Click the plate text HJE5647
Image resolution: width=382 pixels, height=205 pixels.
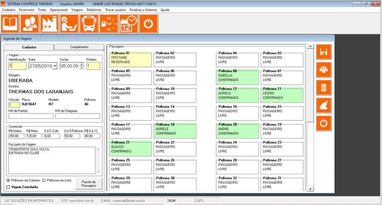click(x=29, y=104)
